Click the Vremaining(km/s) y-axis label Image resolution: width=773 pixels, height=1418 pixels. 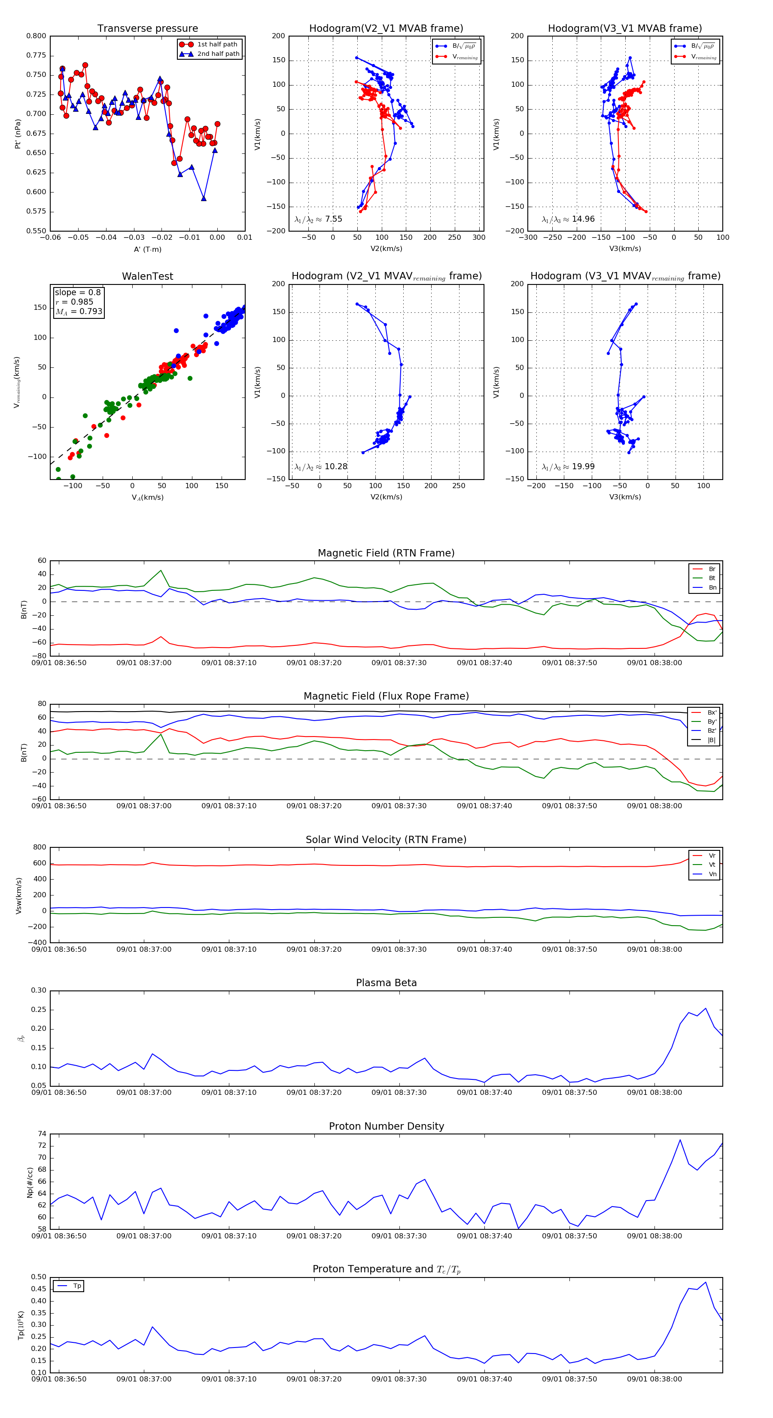(x=18, y=382)
